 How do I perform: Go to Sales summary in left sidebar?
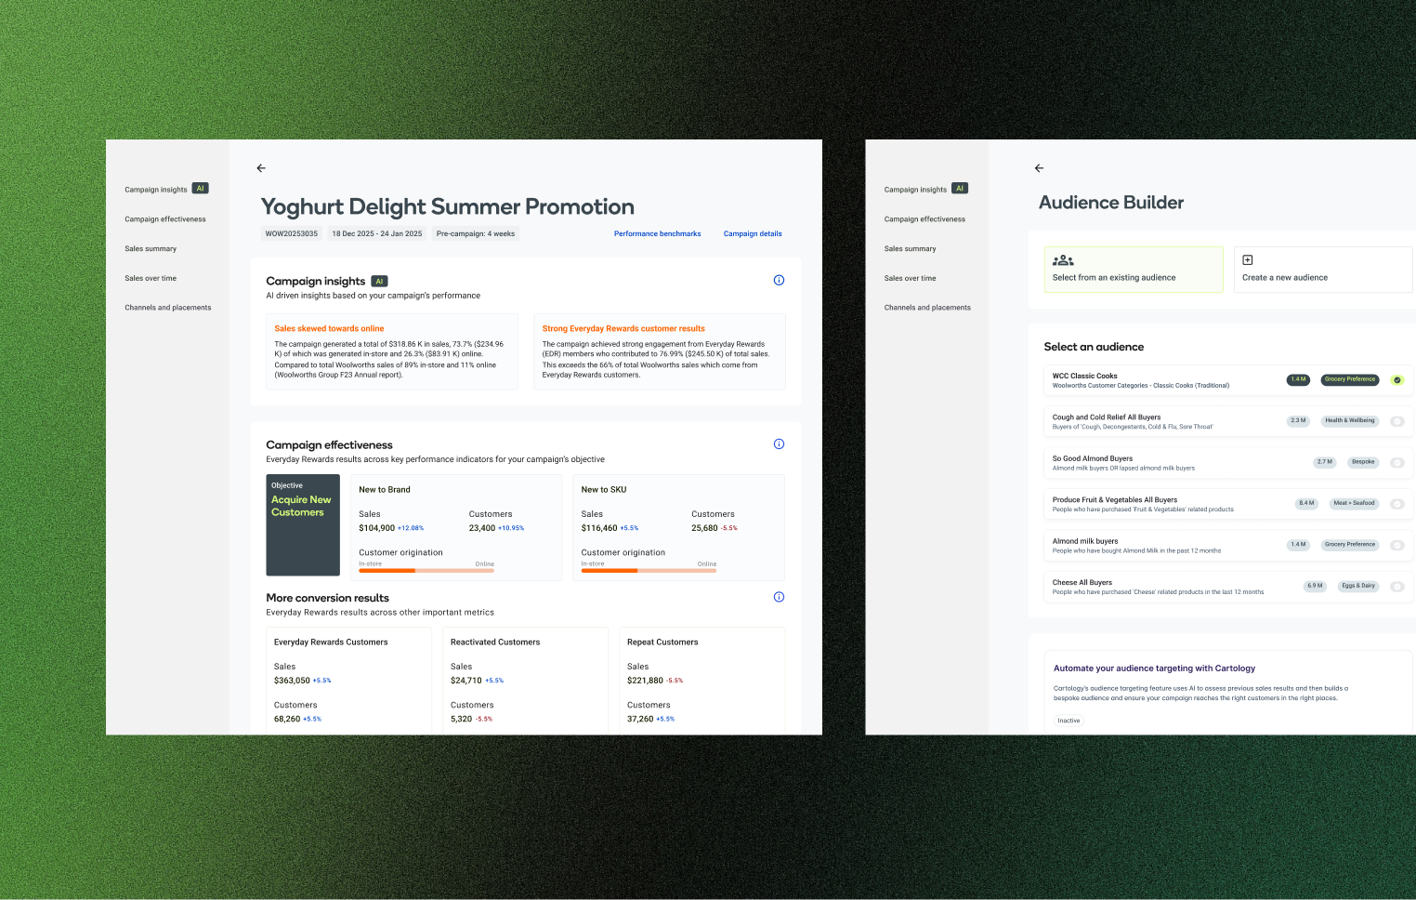point(151,249)
